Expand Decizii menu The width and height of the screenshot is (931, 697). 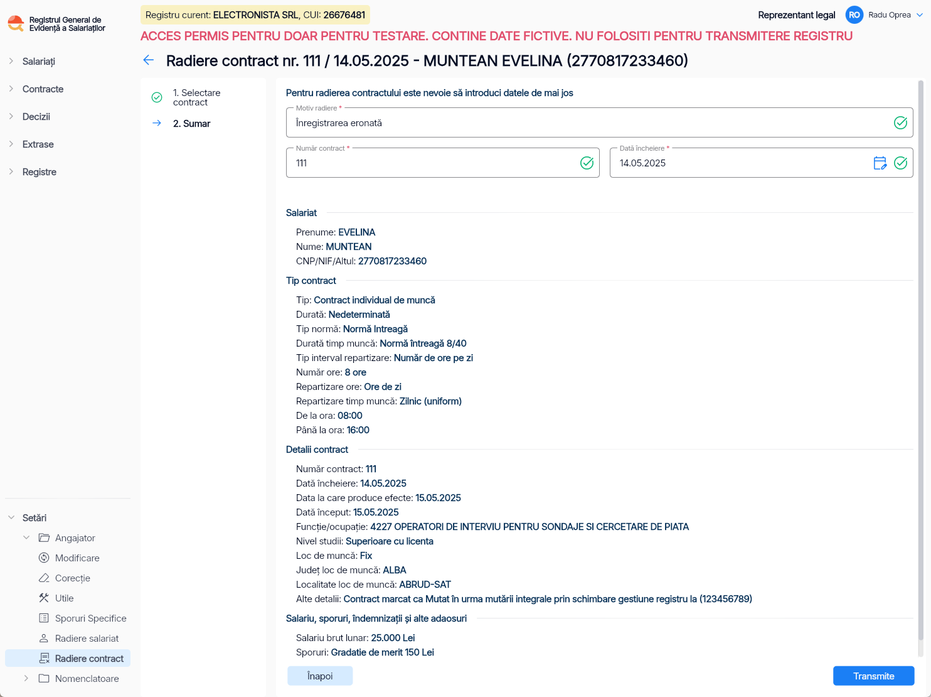(x=11, y=116)
